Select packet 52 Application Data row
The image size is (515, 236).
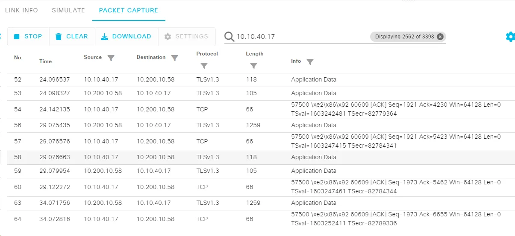261,80
